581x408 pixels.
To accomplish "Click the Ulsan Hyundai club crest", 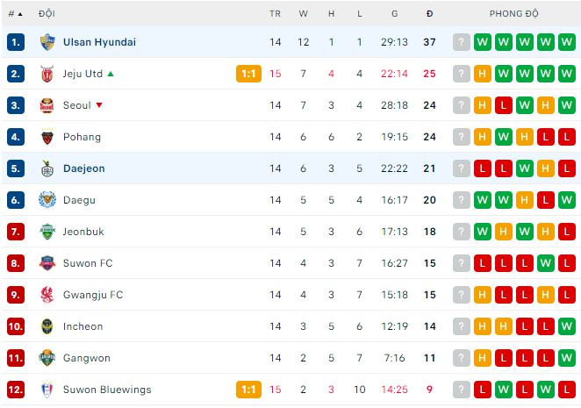I will click(x=47, y=42).
